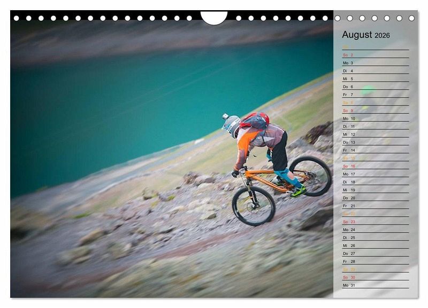Screen dimensions: 428x308
Task: Click the '2026' year label
Action: (x=382, y=35)
